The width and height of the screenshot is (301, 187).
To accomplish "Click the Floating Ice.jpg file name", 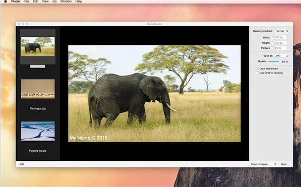I will pos(38,151).
